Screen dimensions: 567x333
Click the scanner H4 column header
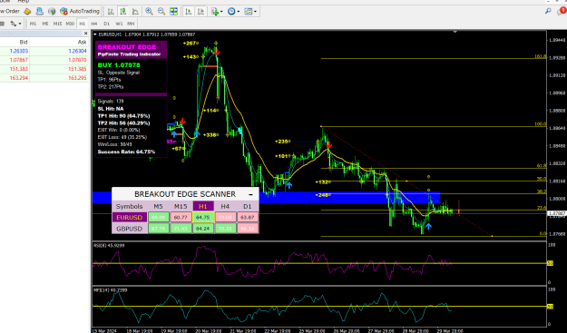pos(225,207)
